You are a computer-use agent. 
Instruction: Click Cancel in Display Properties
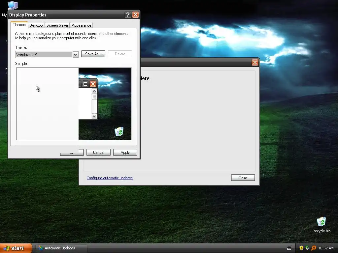pos(98,152)
